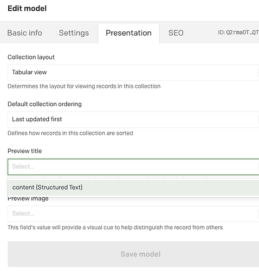Click the Preview title label
Image resolution: width=259 pixels, height=271 pixels.
click(x=25, y=151)
